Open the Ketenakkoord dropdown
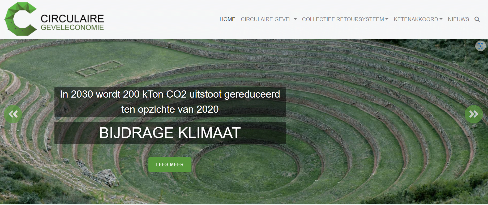 pyautogui.click(x=418, y=19)
